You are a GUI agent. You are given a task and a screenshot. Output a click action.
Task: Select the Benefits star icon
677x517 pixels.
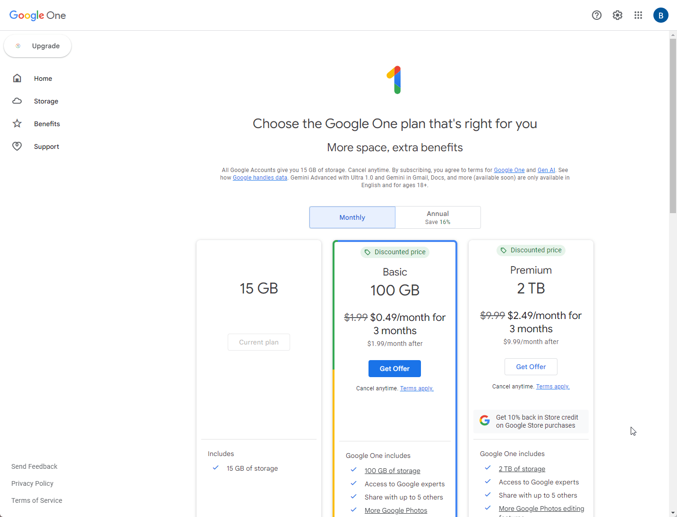tap(17, 123)
